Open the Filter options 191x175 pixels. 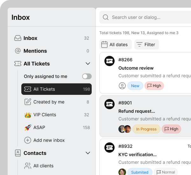(x=146, y=45)
